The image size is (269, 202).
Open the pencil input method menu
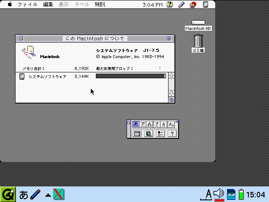coord(182,5)
